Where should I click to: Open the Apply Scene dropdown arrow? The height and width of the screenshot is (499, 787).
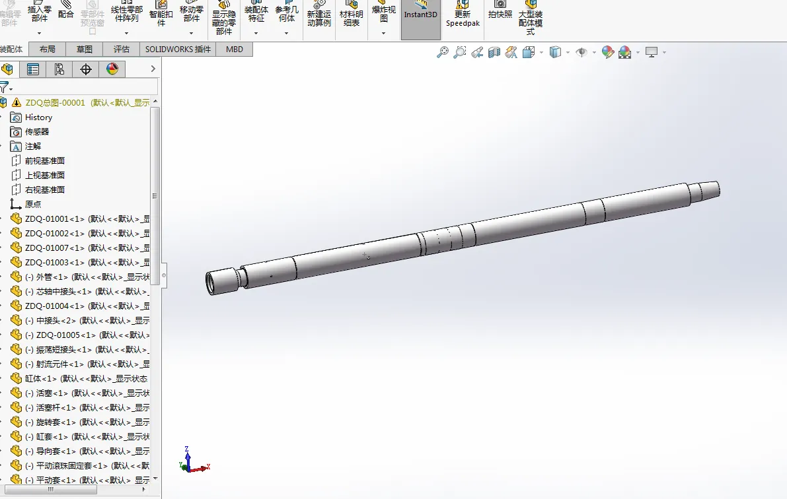click(638, 52)
